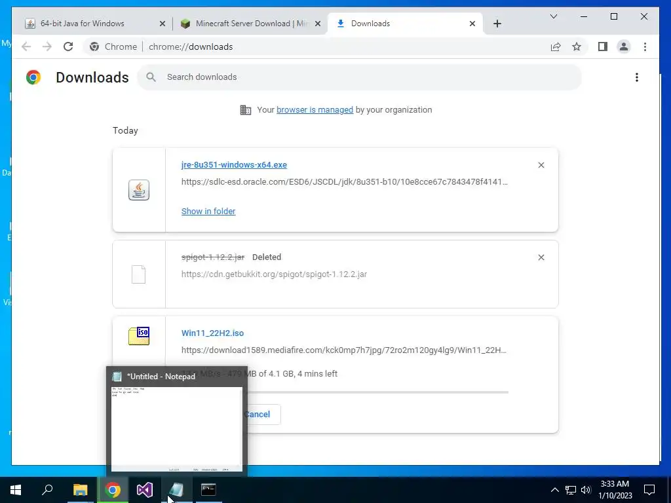This screenshot has width=671, height=503.
Task: Open the network tray icon
Action: coord(571,490)
